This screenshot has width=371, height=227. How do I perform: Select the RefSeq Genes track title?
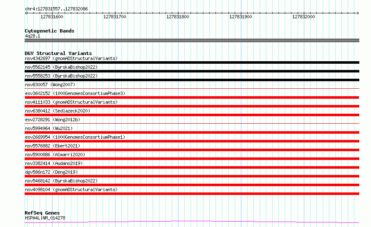(42, 213)
